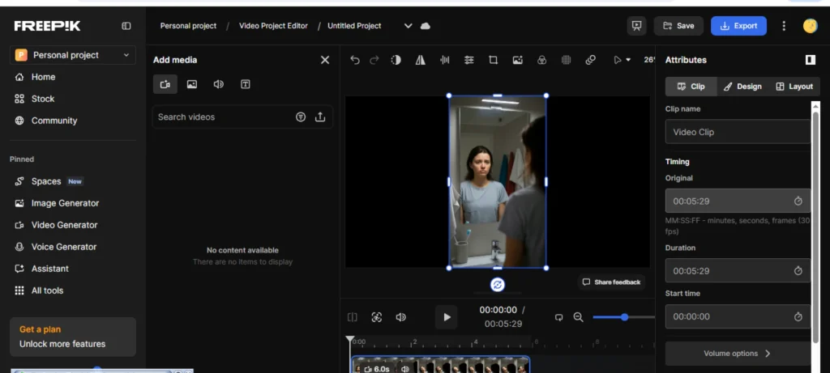Image resolution: width=830 pixels, height=373 pixels.
Task: Expand the Untitled Project chevron menu
Action: (408, 26)
